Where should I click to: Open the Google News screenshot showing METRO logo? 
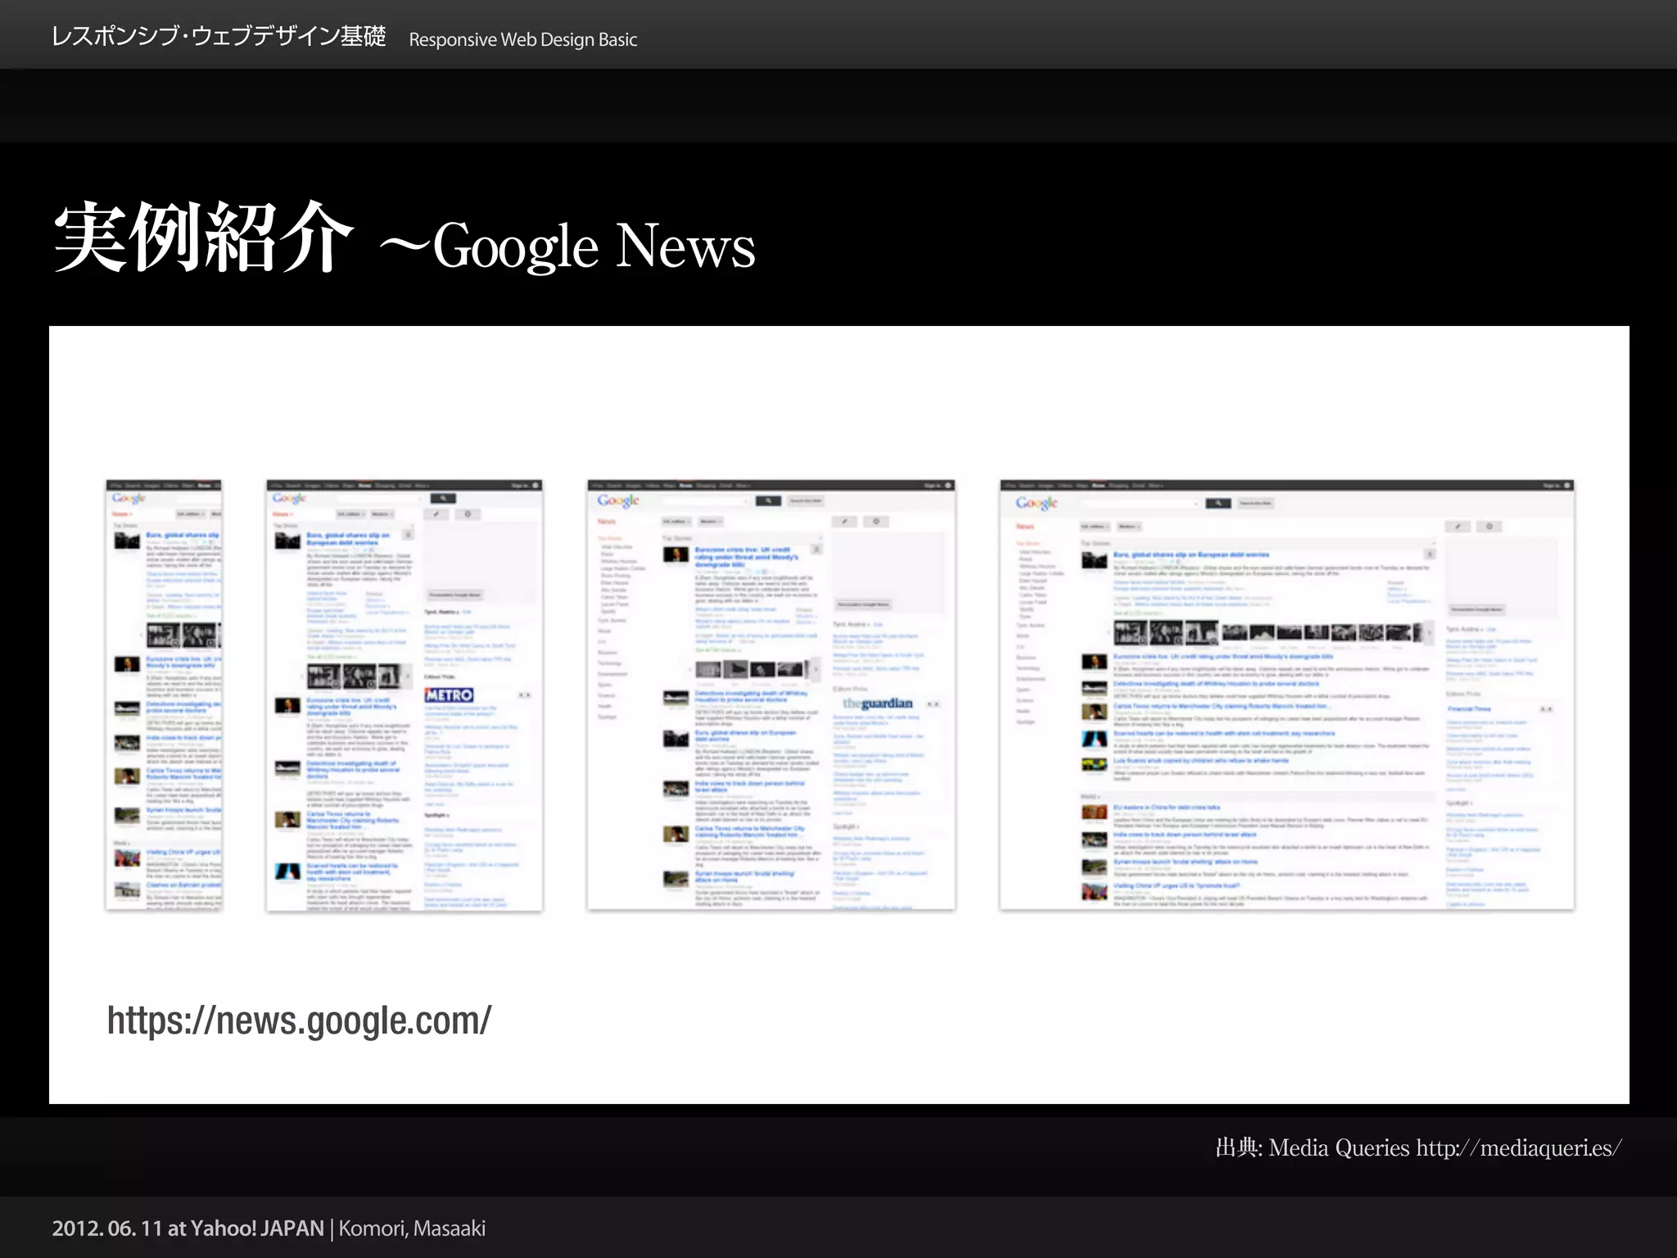click(405, 695)
